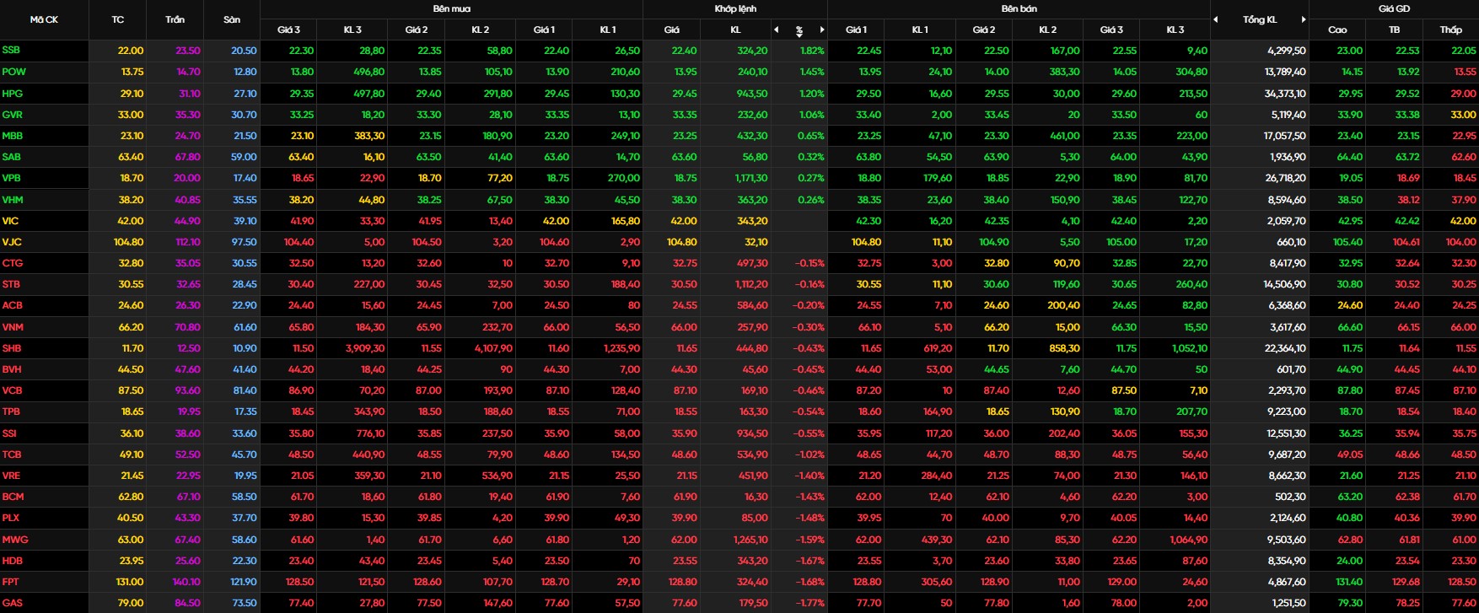Click SSB's 1.82% change value
The height and width of the screenshot is (613, 1479).
pyautogui.click(x=812, y=51)
